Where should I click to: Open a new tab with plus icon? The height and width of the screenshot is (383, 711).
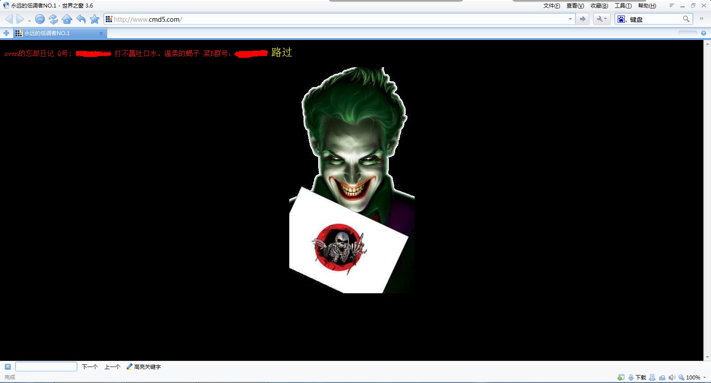[6, 33]
